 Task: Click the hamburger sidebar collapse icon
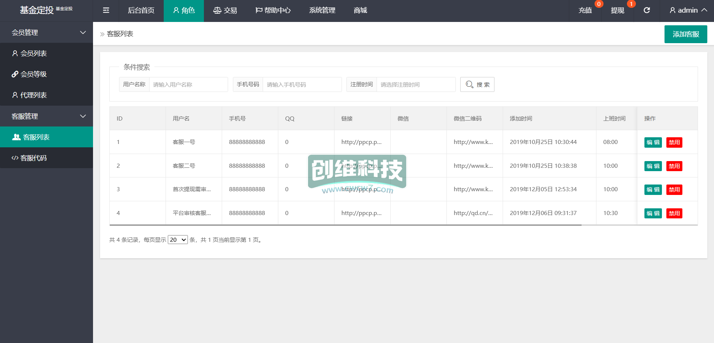pos(106,10)
